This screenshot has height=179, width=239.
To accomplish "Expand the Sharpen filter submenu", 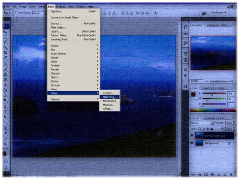I will click(73, 74).
